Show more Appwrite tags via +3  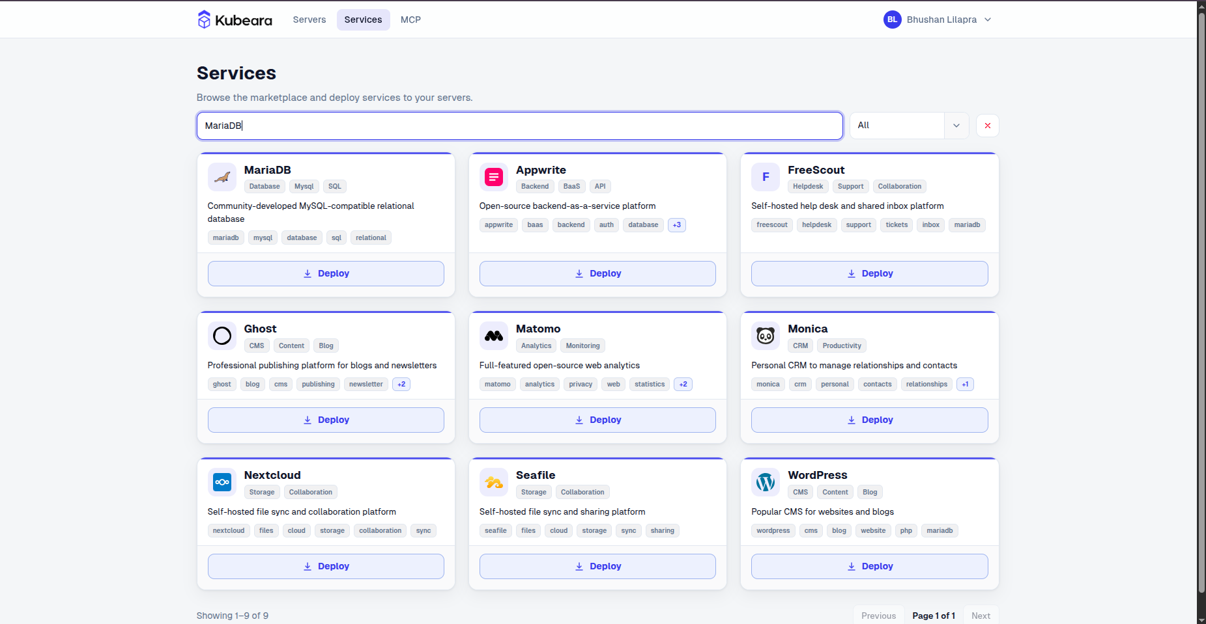pyautogui.click(x=677, y=225)
